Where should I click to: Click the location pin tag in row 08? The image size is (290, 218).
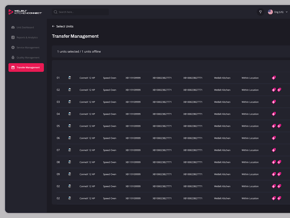point(279,162)
